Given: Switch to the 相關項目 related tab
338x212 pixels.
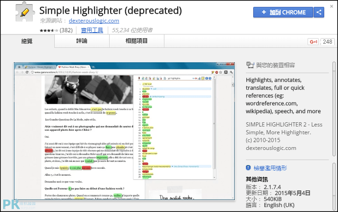Looking at the screenshot, I should [137, 41].
